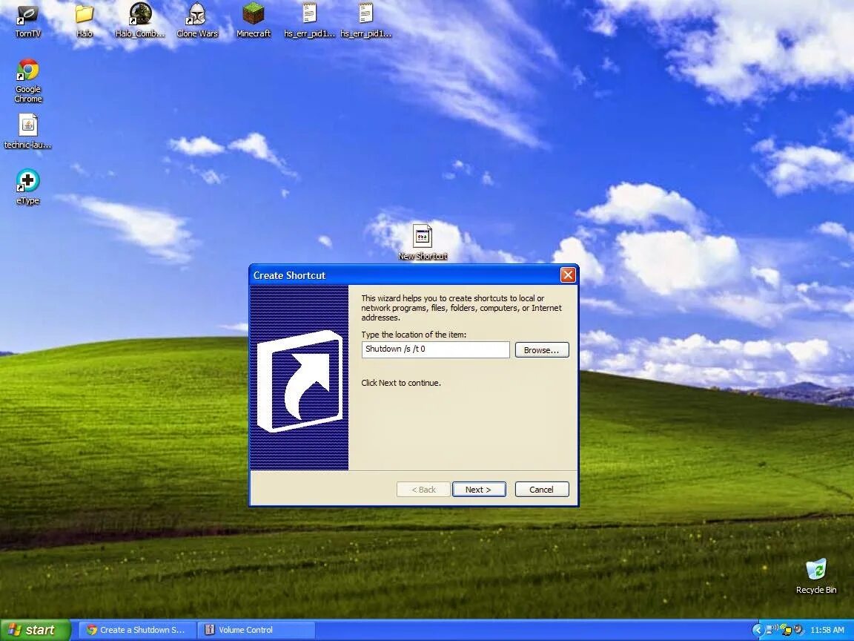
Task: Show hidden icons in the system tray
Action: coord(758,630)
